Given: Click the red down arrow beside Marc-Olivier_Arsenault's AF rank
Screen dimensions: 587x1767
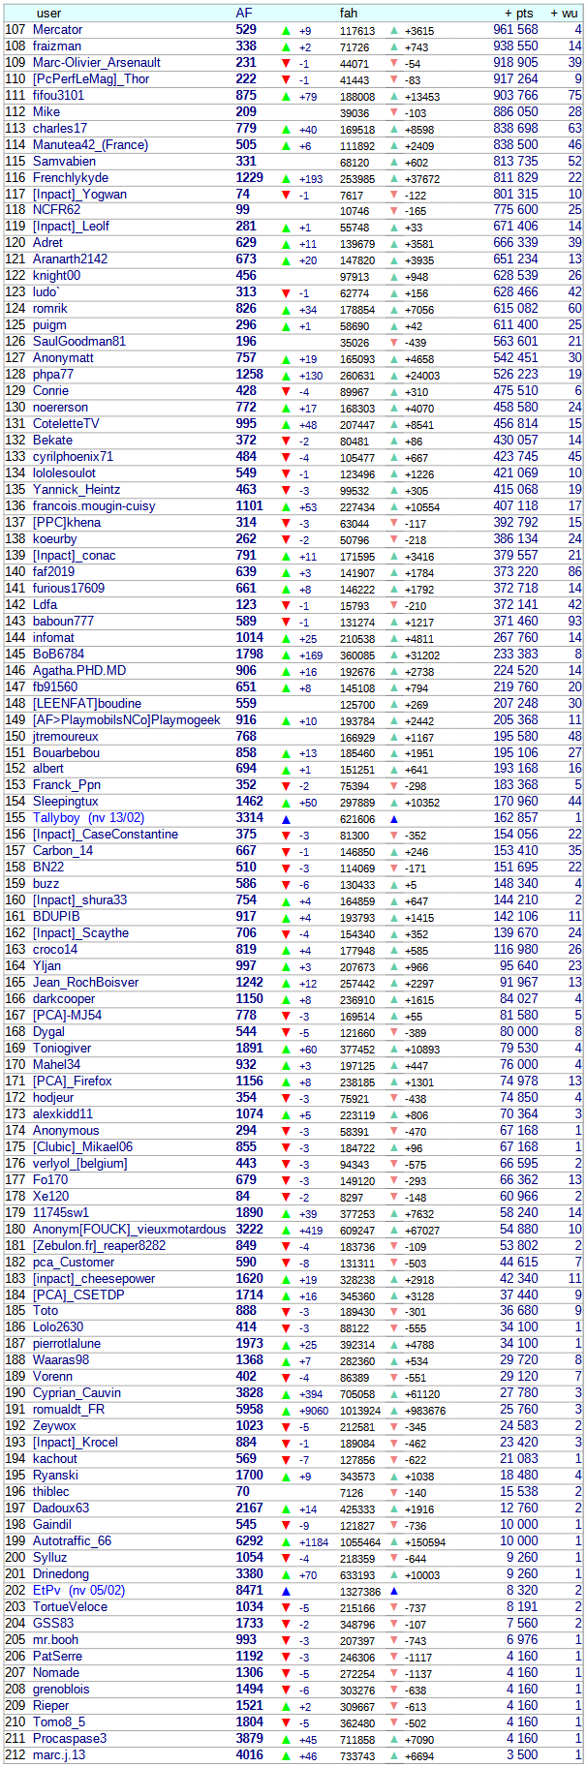Looking at the screenshot, I should point(286,64).
